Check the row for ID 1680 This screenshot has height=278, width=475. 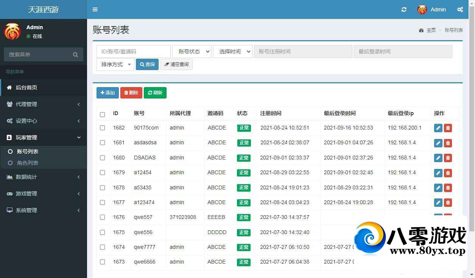tap(102, 158)
